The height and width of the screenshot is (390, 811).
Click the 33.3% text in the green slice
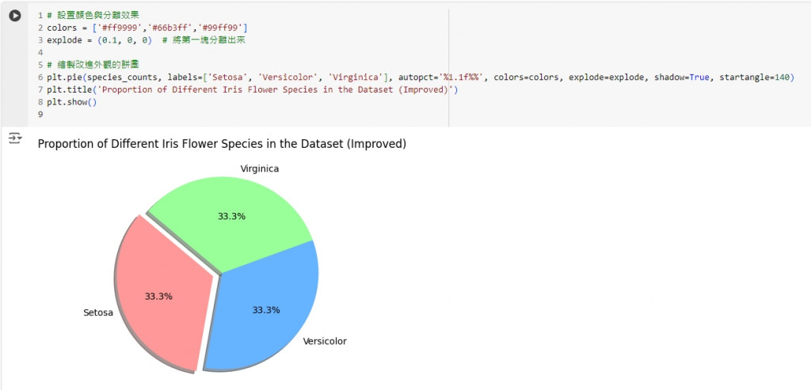(231, 216)
